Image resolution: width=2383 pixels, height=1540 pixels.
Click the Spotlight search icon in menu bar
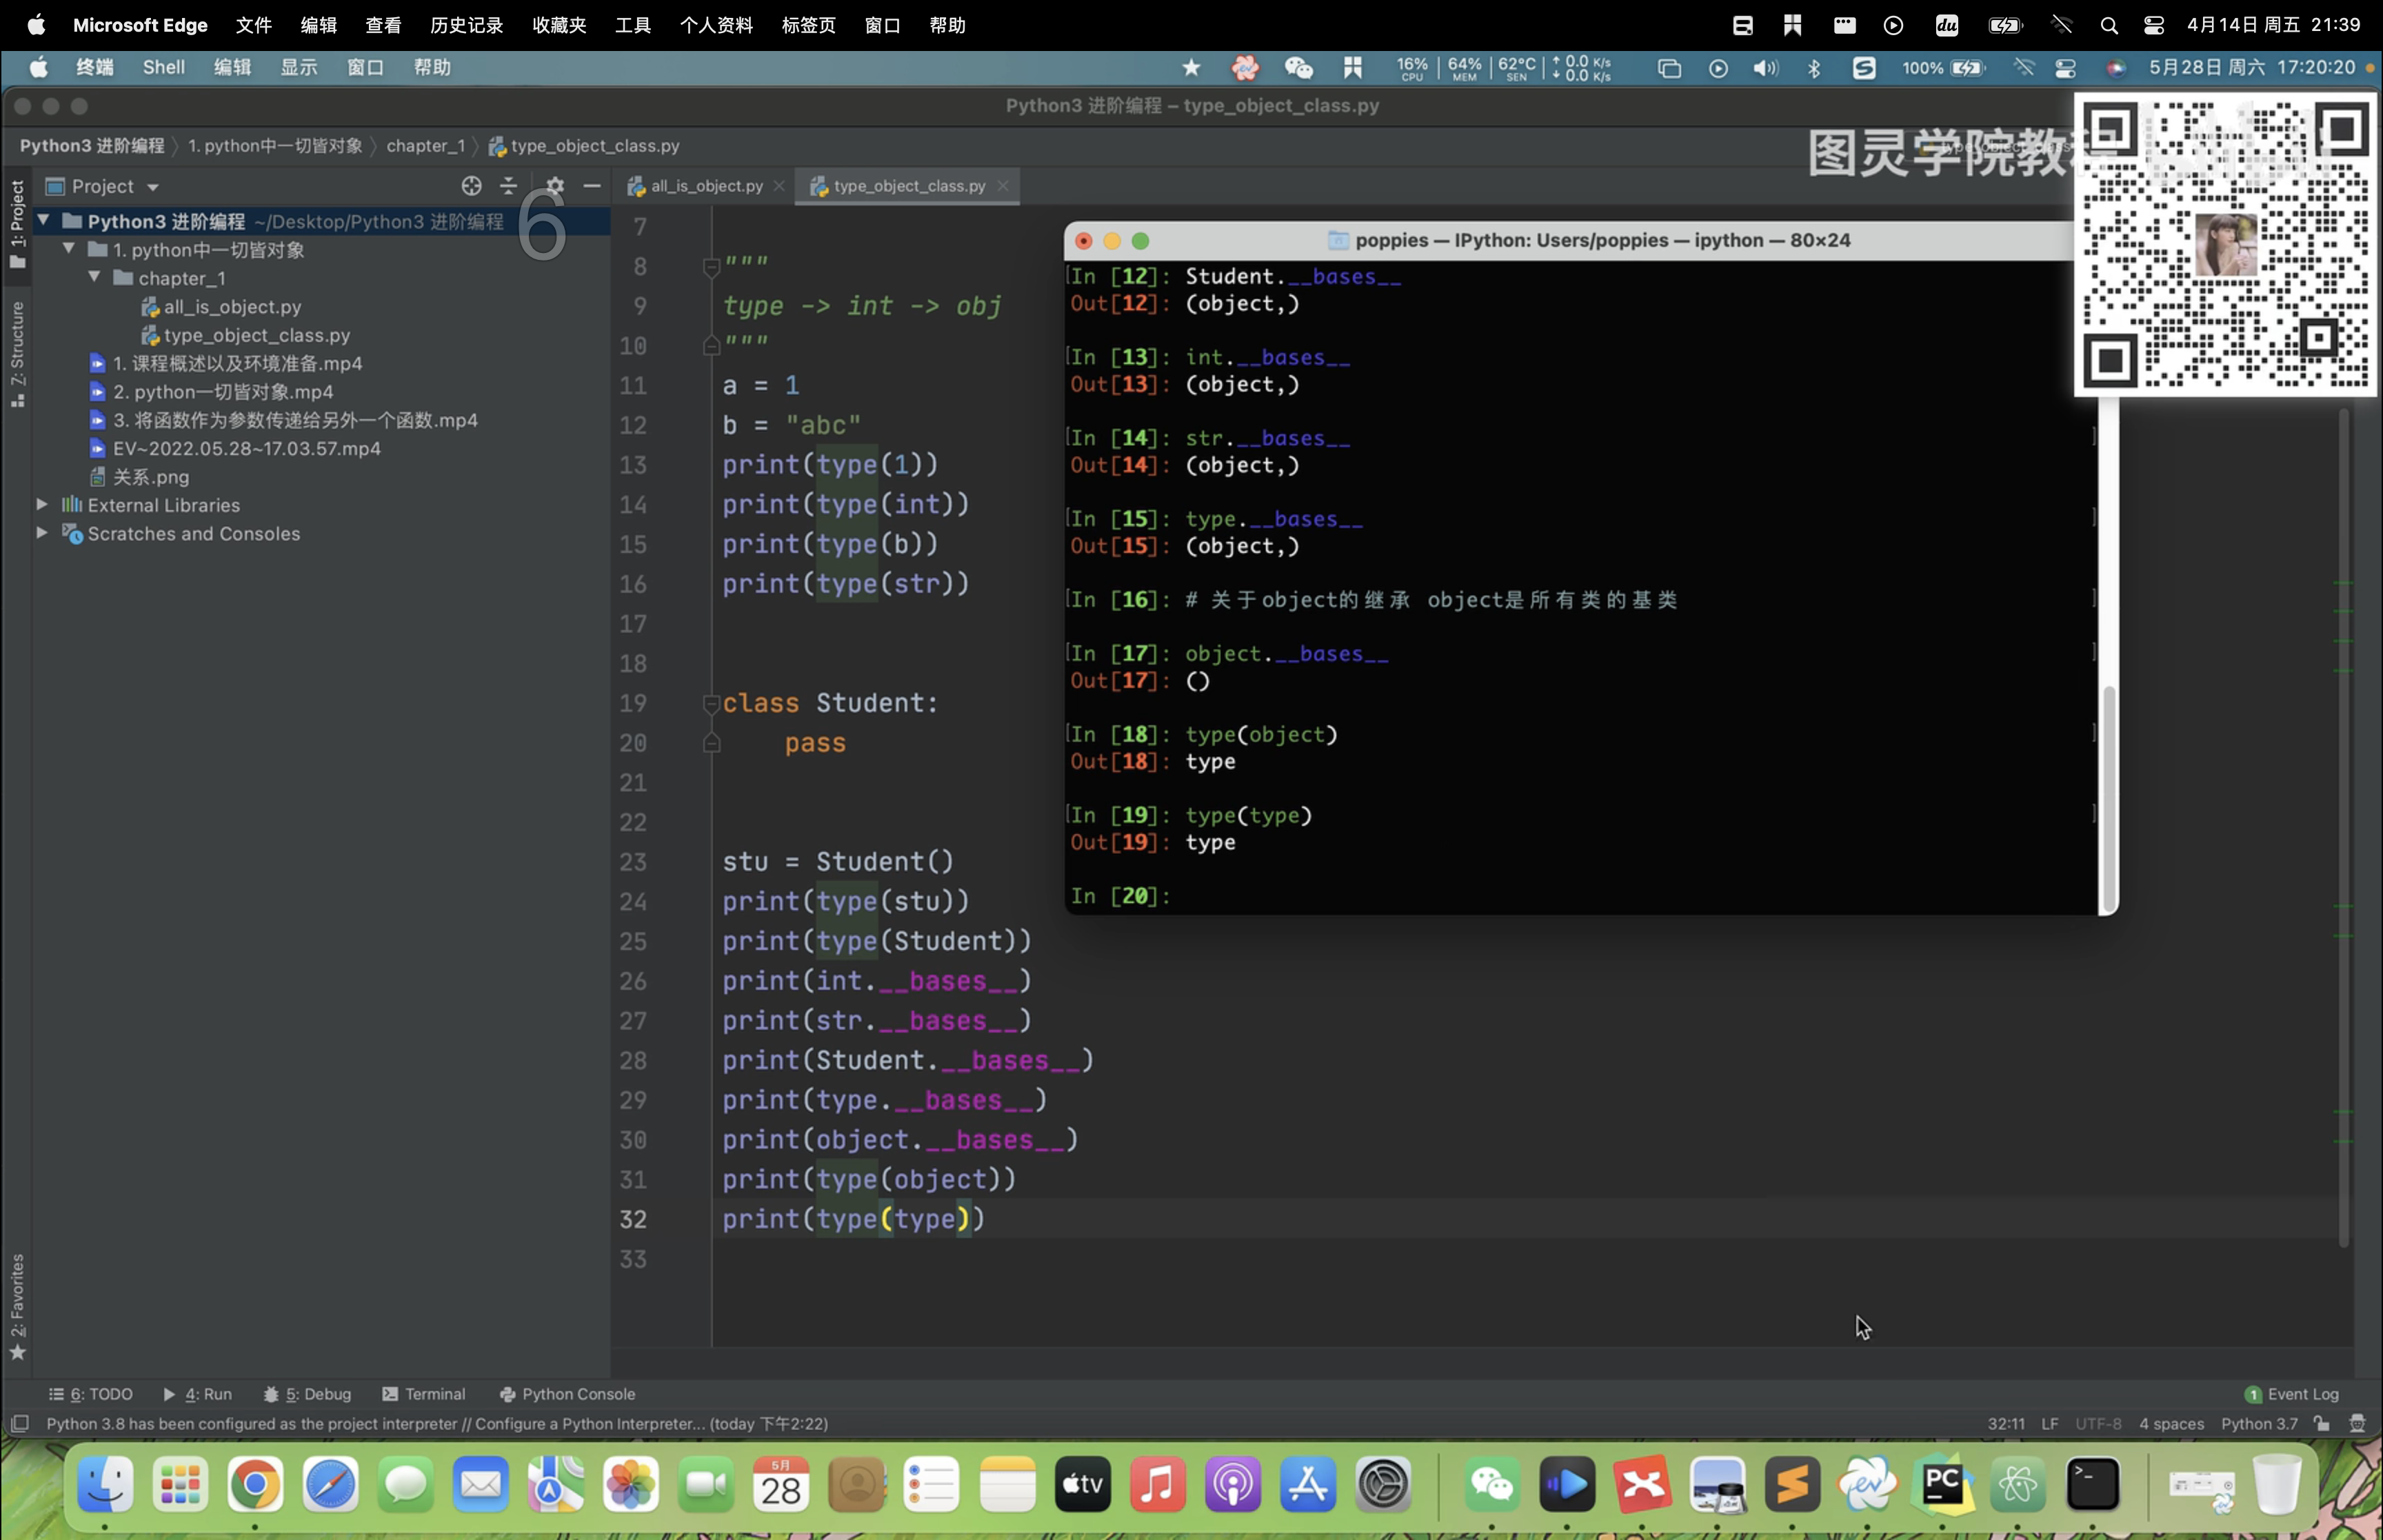[x=2109, y=25]
